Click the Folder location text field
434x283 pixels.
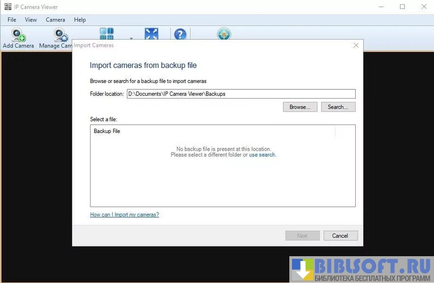point(241,94)
